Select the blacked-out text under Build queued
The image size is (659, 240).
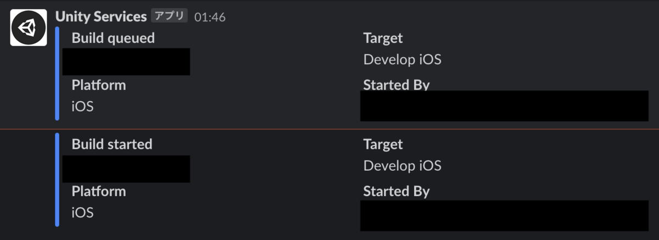tap(126, 62)
